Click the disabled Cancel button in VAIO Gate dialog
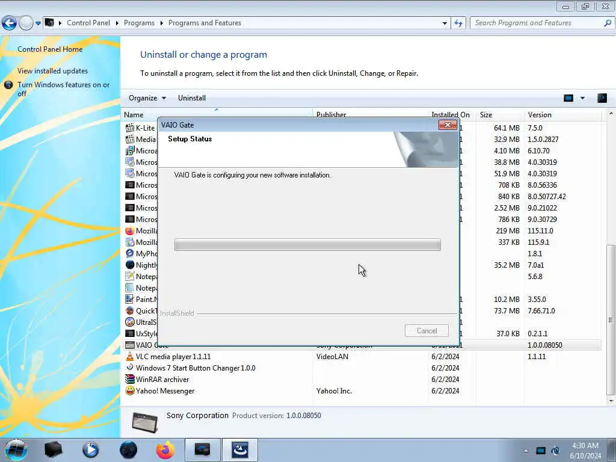Screen dimensions: 616x462 427,331
